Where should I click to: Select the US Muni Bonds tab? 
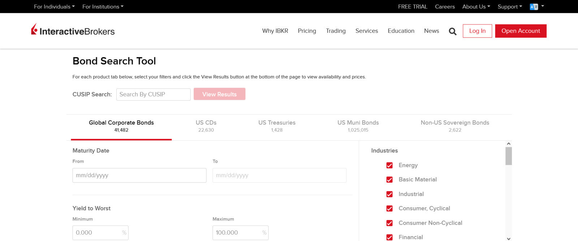358,126
